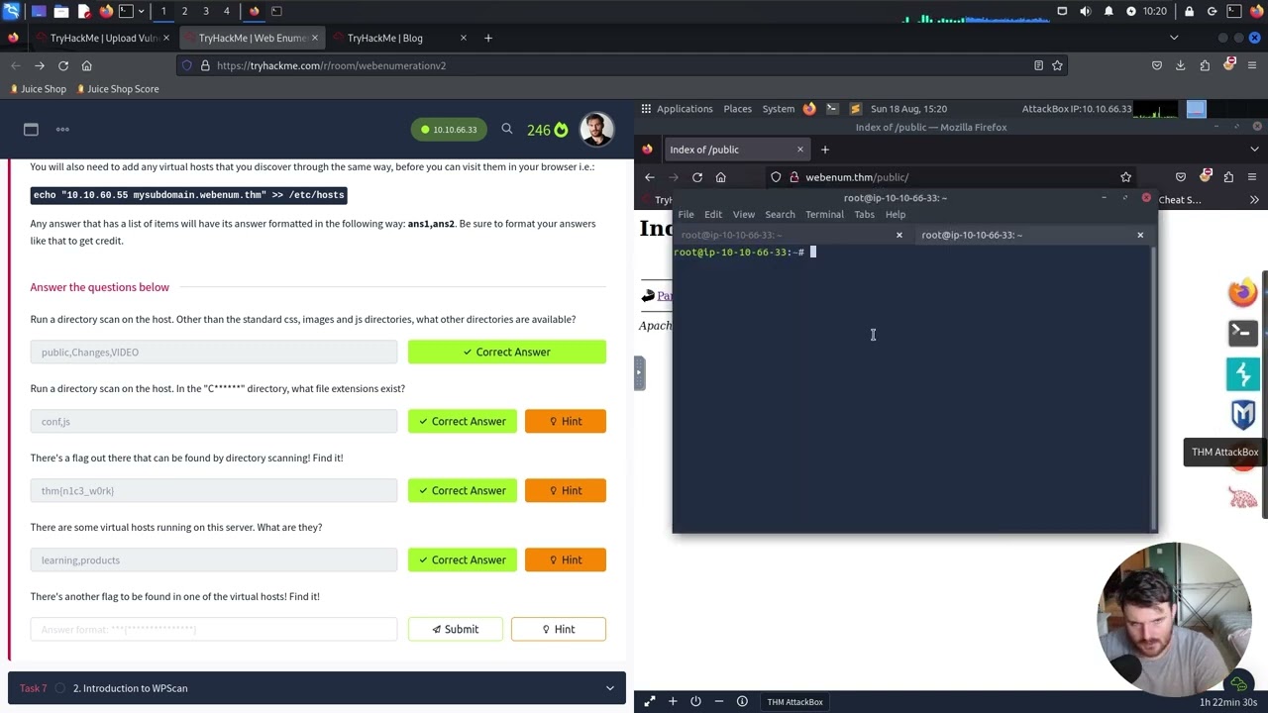
Task: Open the notifications bell in Kali panel
Action: pyautogui.click(x=1109, y=11)
